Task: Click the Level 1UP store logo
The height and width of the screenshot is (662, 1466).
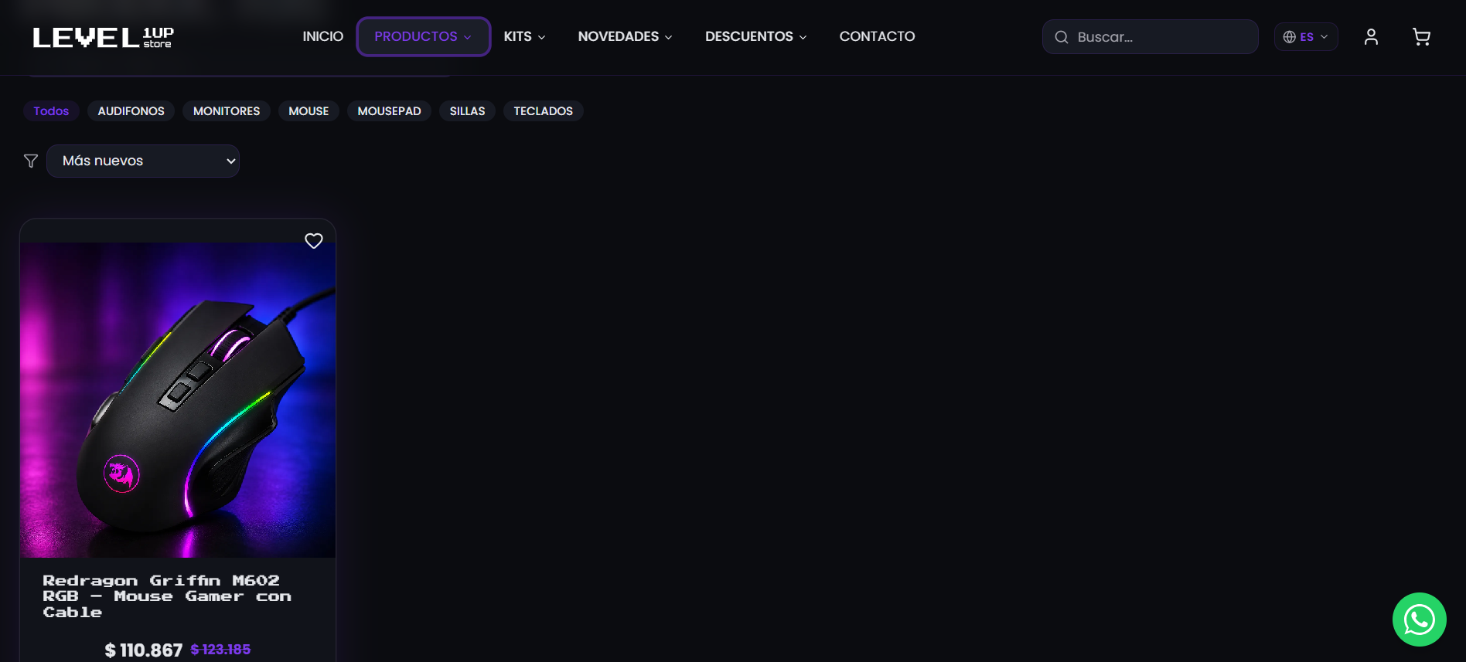Action: tap(104, 37)
